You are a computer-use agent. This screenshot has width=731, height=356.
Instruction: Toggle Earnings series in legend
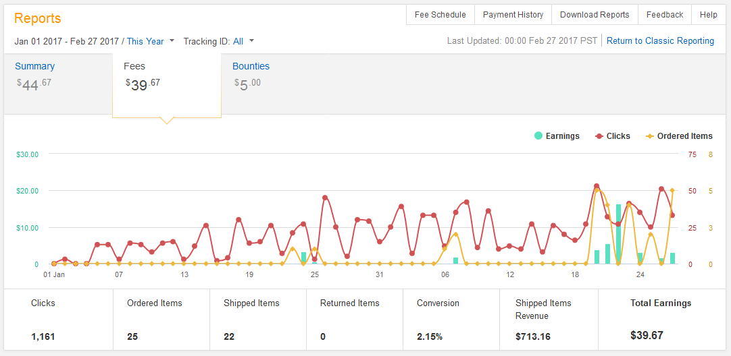click(x=557, y=136)
